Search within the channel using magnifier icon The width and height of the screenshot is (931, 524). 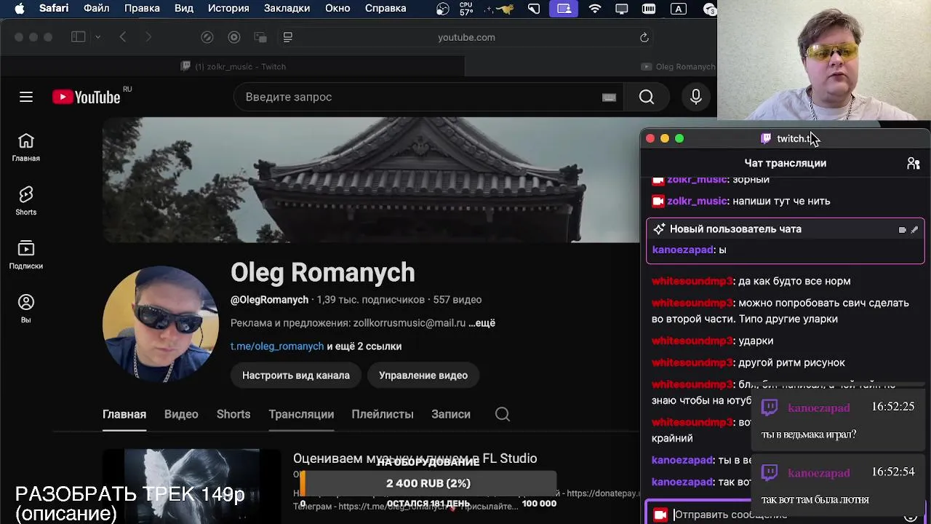tap(503, 414)
